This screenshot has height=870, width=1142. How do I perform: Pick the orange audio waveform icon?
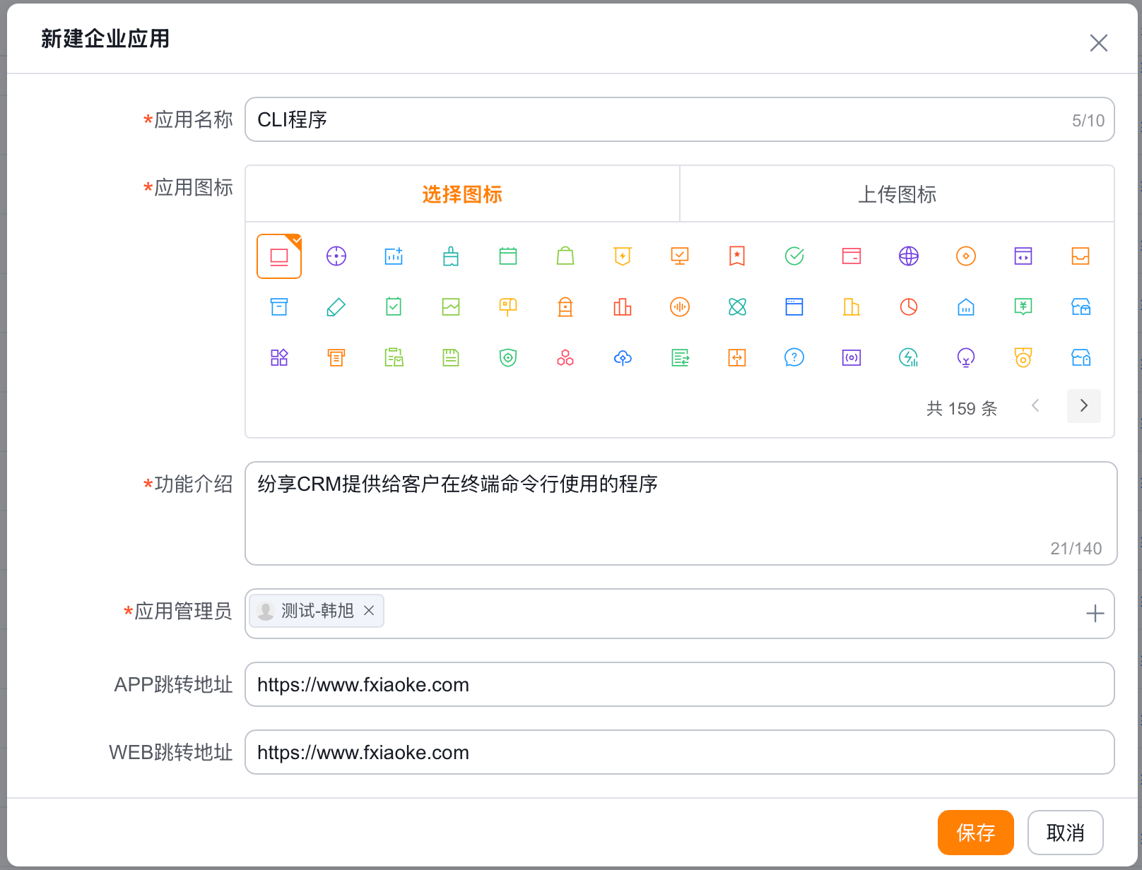point(680,306)
